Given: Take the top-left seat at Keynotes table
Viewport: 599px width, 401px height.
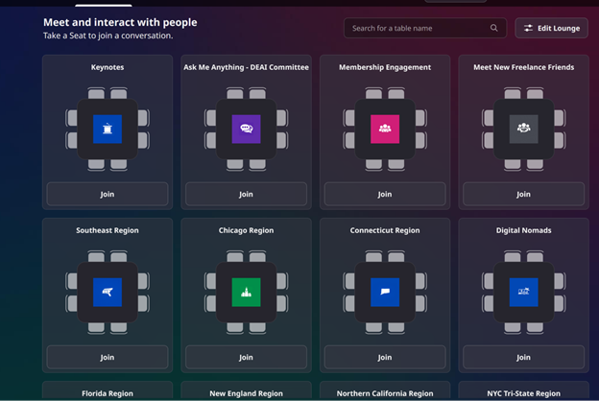Looking at the screenshot, I should 96,95.
